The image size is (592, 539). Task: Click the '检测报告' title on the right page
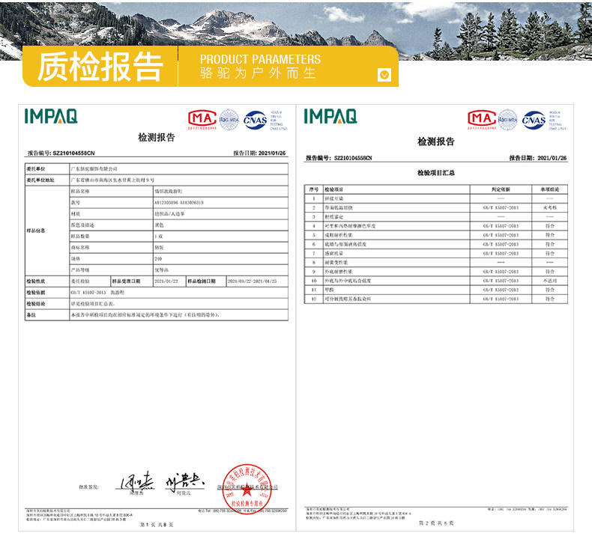(435, 141)
